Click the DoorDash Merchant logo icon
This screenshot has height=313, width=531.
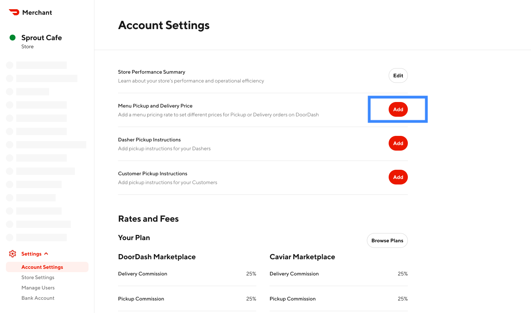[x=14, y=12]
